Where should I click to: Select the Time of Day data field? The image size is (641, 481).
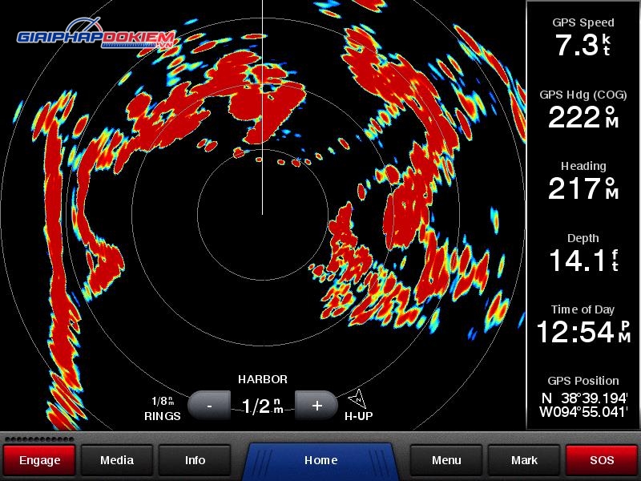[583, 325]
